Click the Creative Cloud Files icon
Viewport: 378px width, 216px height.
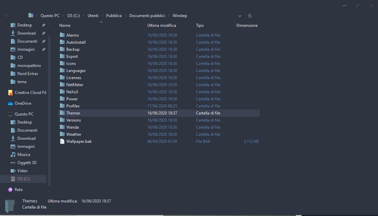(10, 93)
